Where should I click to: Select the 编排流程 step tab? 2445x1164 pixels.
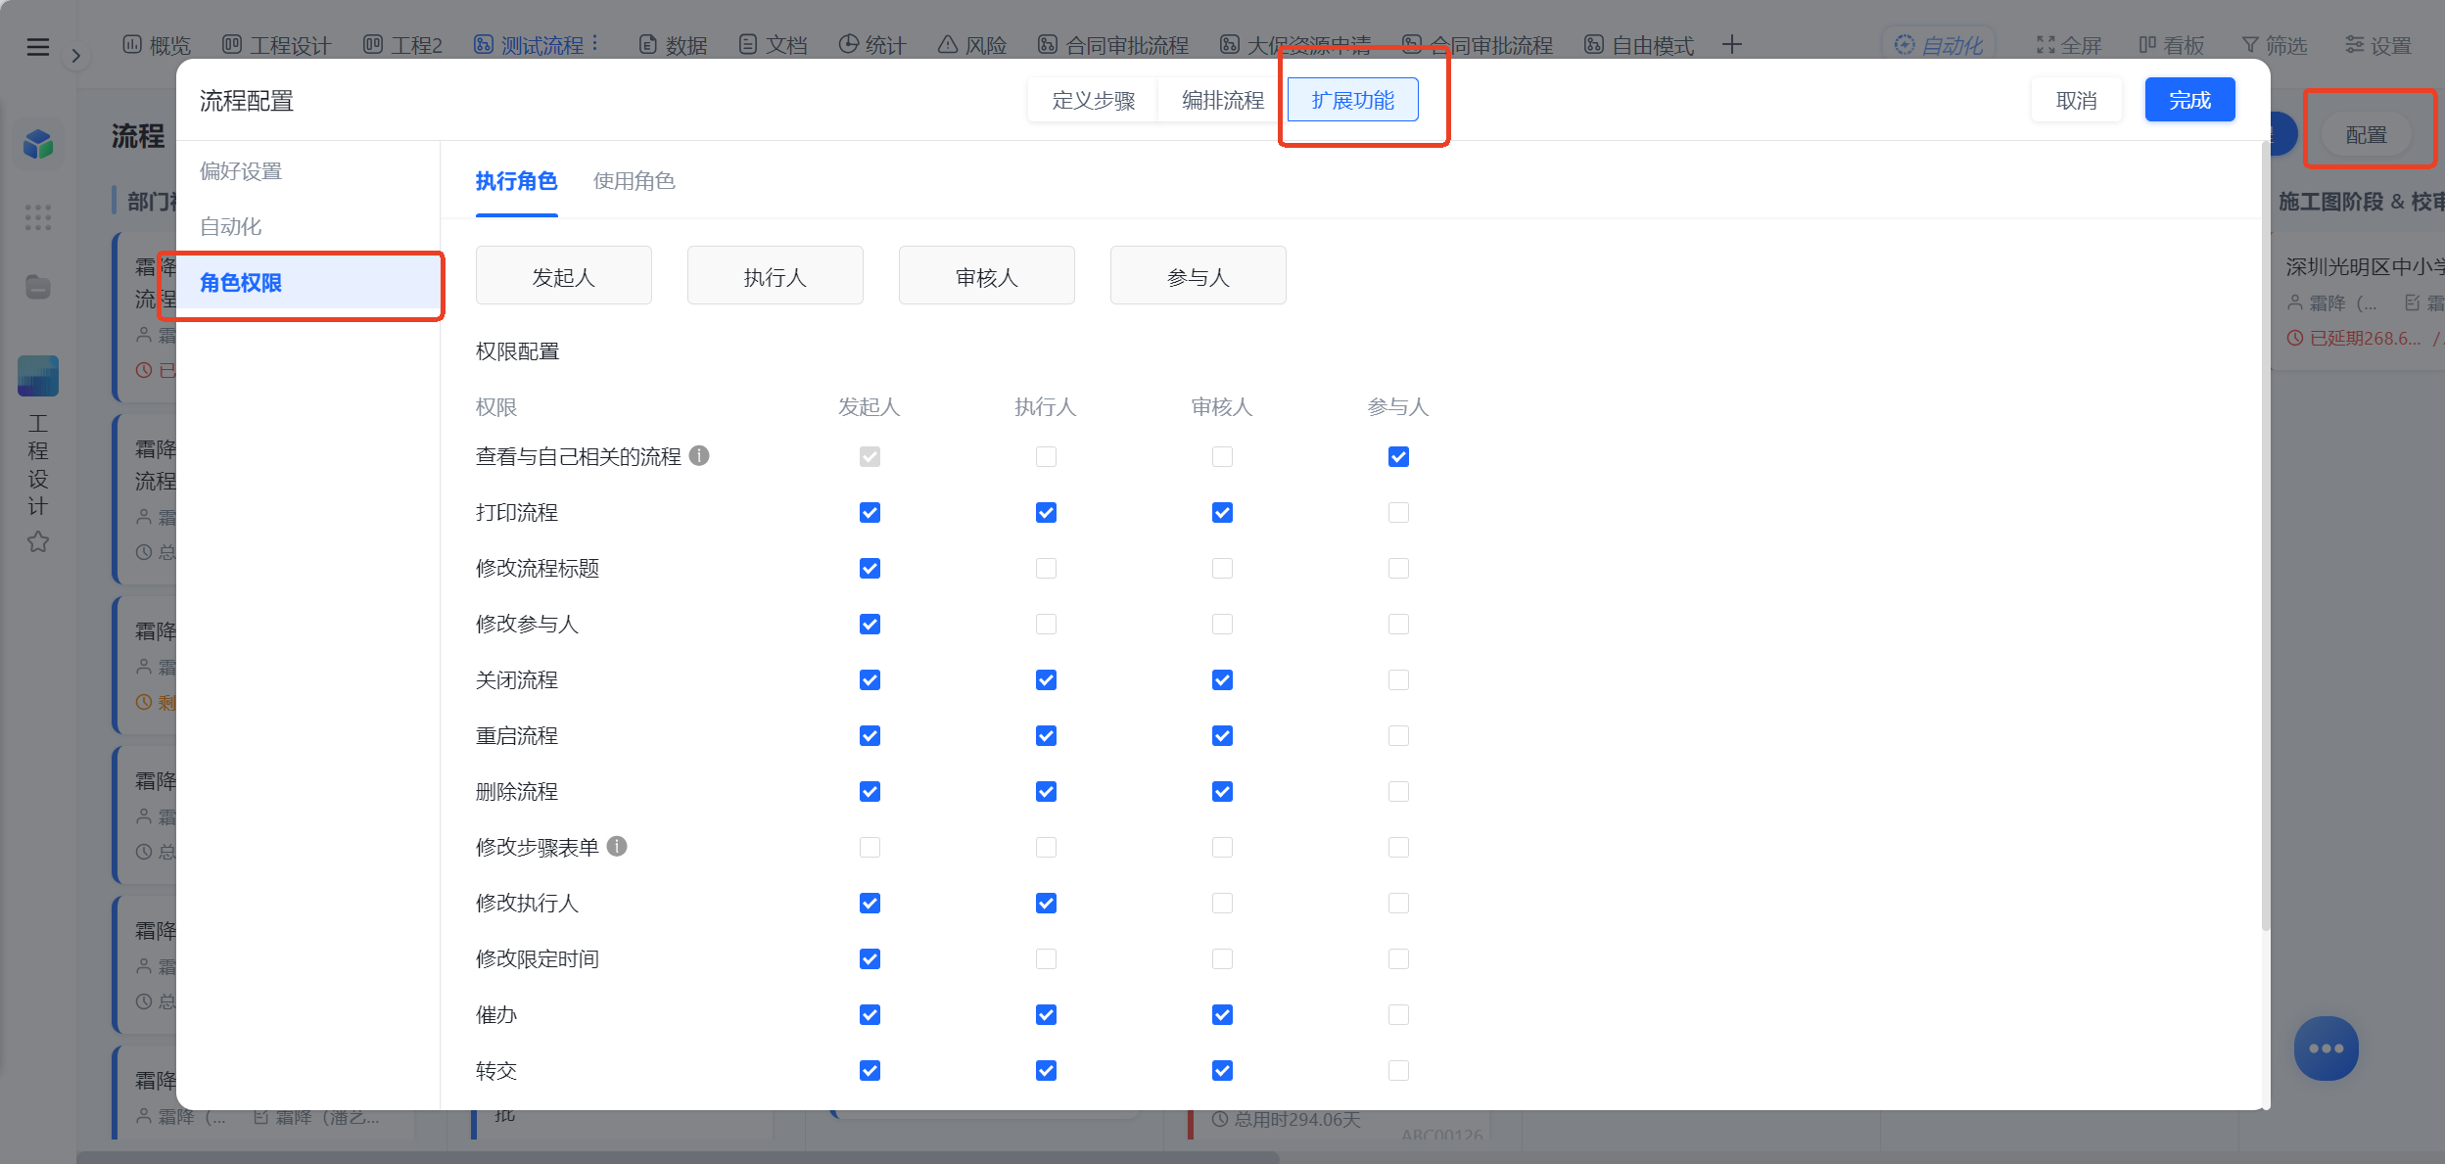tap(1222, 100)
